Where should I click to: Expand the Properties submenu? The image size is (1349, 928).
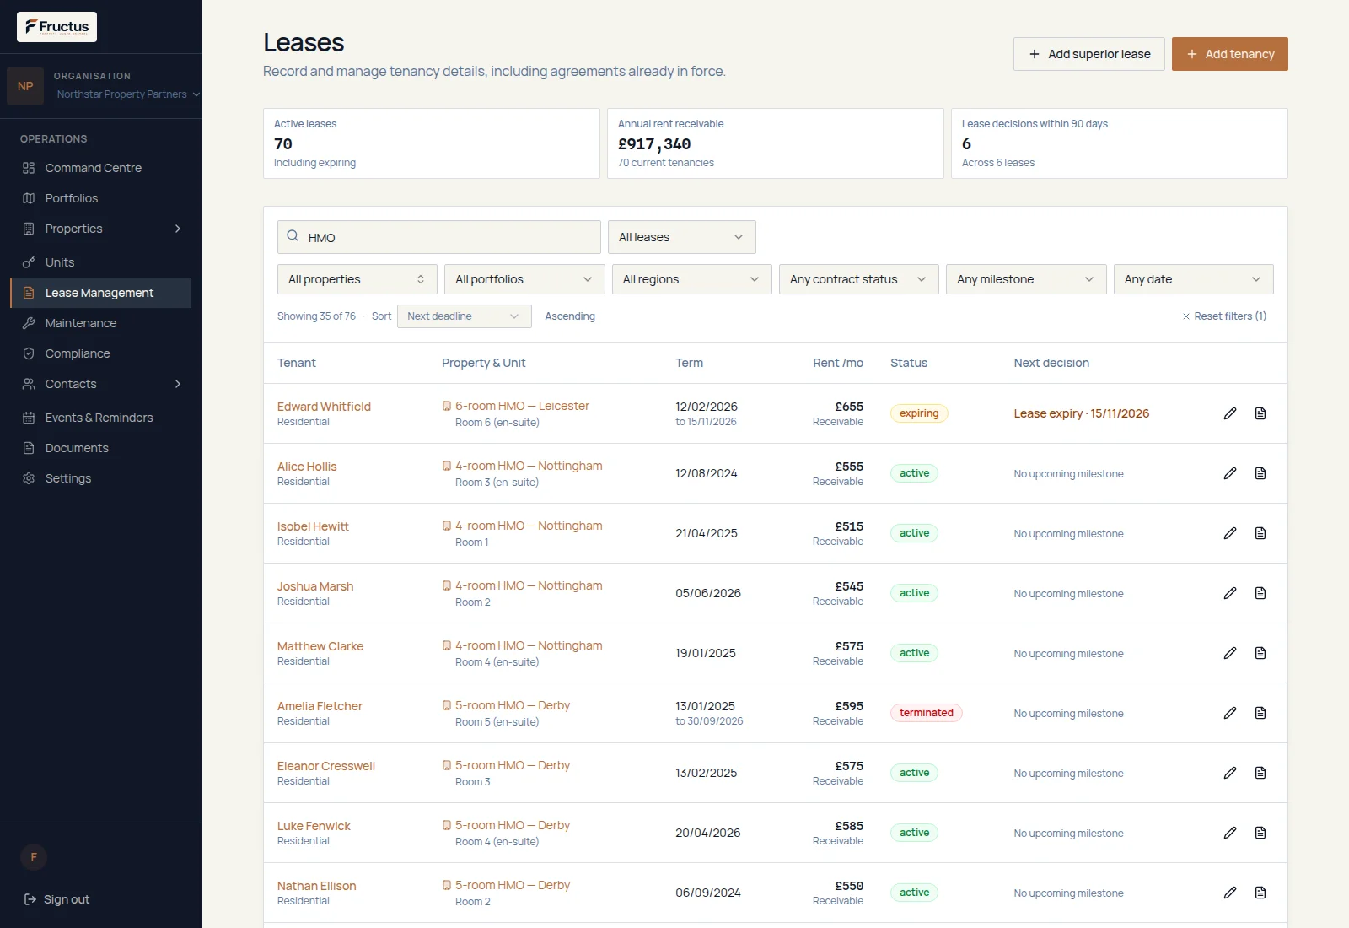(x=178, y=229)
